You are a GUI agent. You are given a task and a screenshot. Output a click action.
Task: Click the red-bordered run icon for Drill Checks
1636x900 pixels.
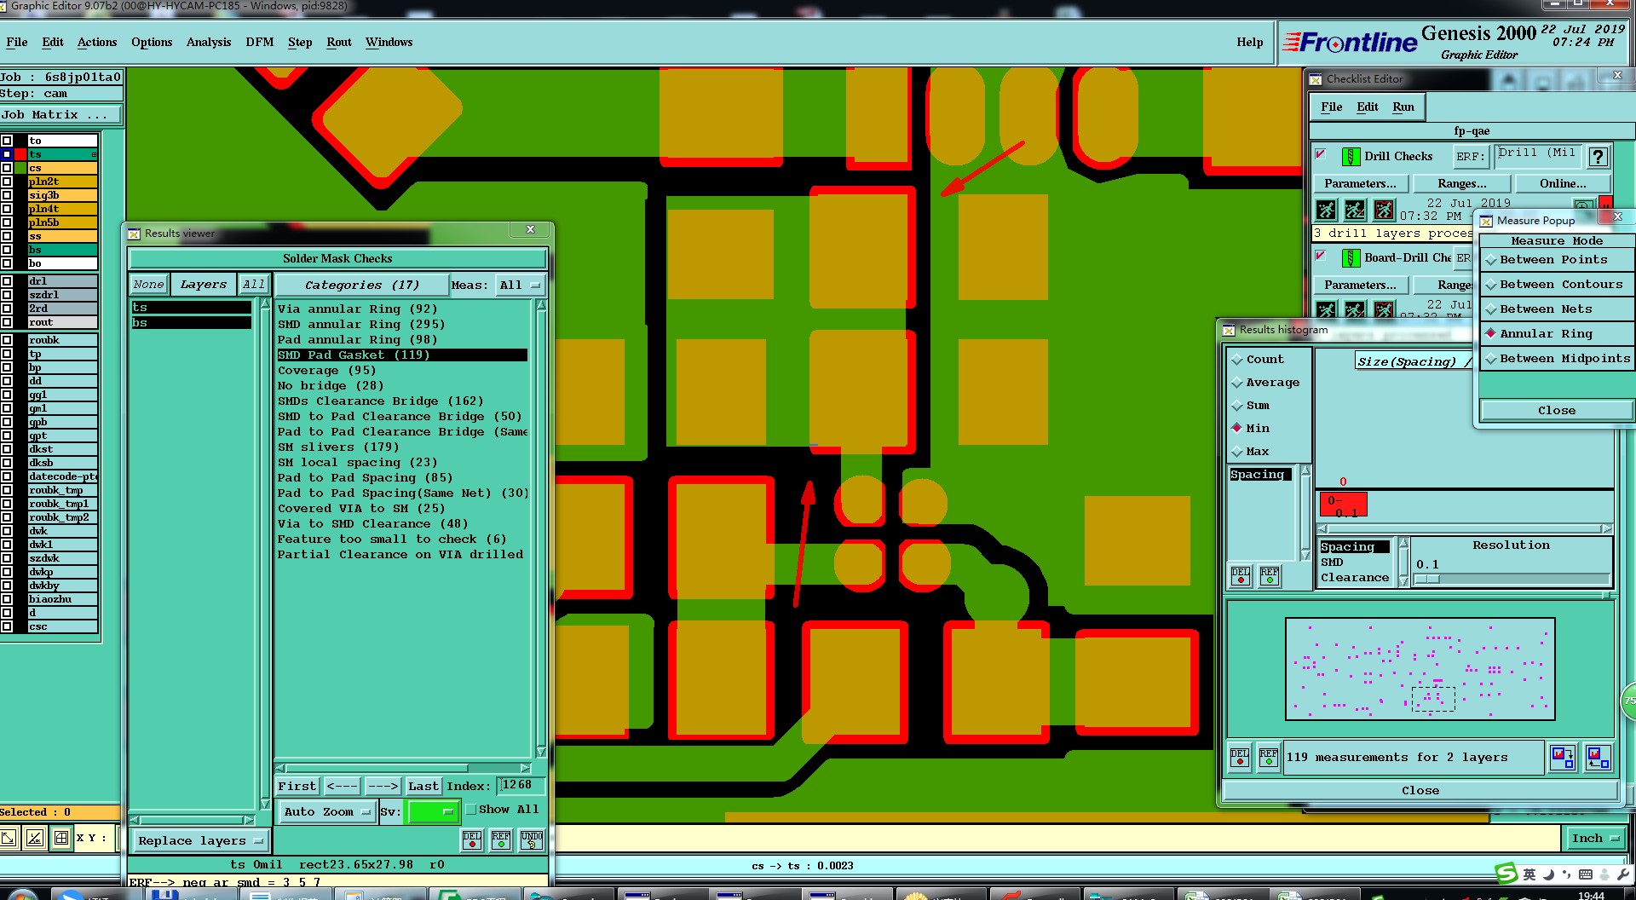point(1384,210)
